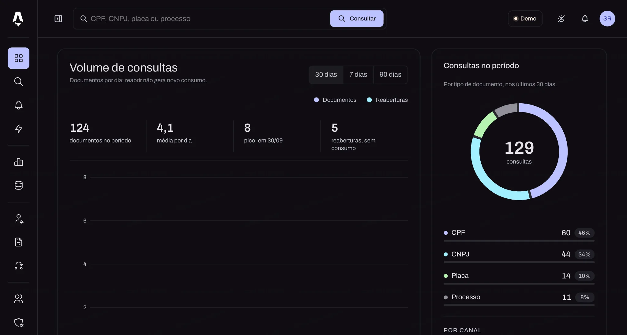The height and width of the screenshot is (335, 627).
Task: Open the notifications bell in top bar
Action: [x=585, y=19]
